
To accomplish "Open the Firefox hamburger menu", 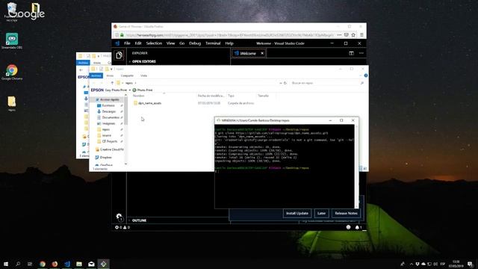I will [361, 35].
